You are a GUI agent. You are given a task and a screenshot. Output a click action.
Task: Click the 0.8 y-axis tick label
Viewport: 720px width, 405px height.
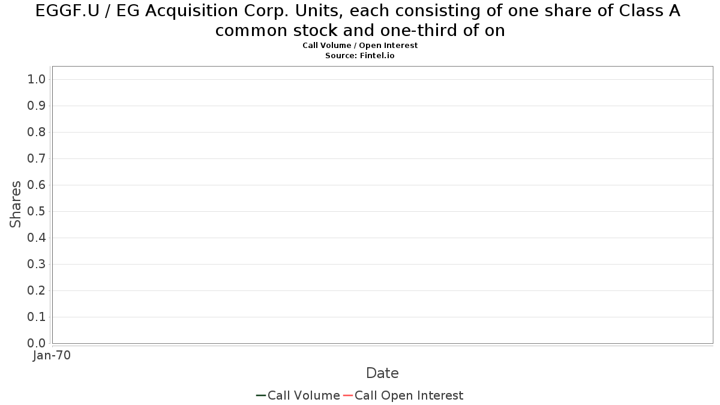tap(37, 132)
